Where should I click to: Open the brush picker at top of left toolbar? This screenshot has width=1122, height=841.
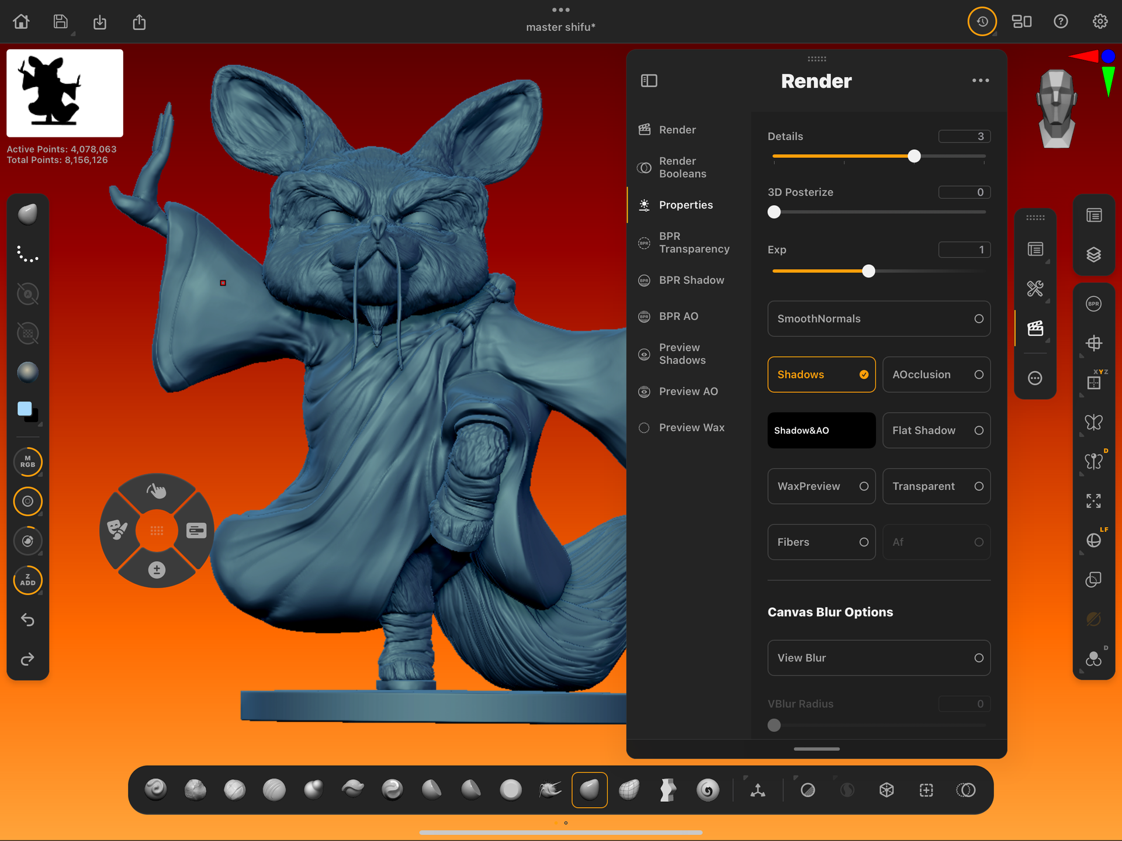[x=27, y=214]
